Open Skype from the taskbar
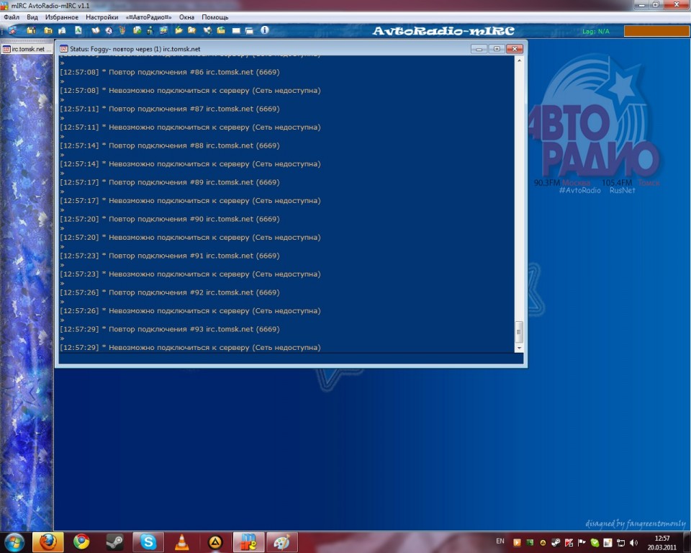 pyautogui.click(x=148, y=542)
